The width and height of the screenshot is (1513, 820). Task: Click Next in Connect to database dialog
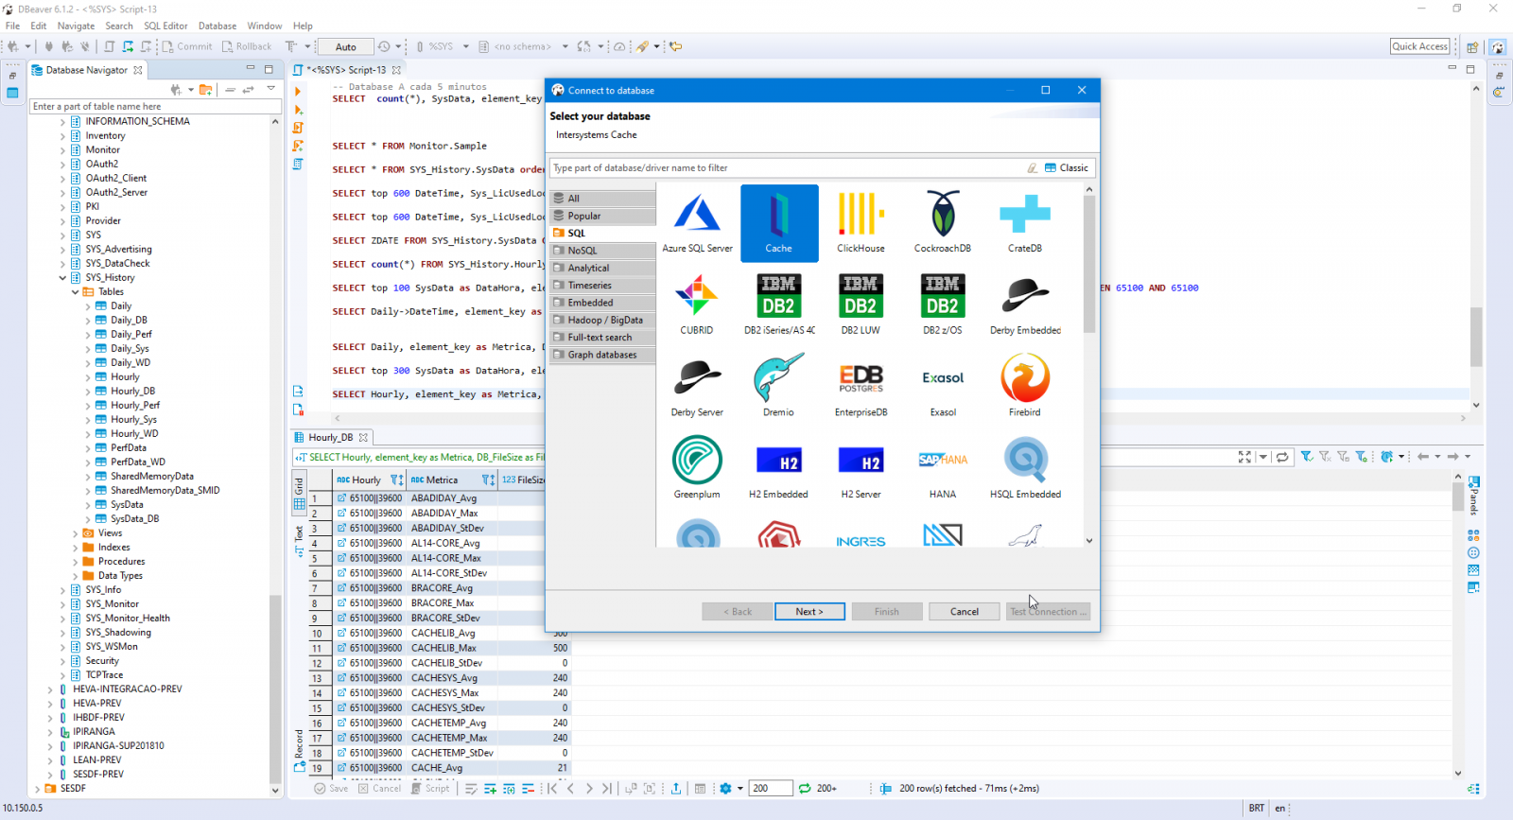pos(809,612)
